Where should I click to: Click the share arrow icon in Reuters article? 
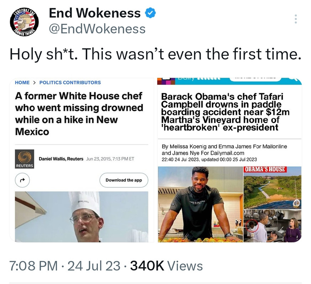click(x=22, y=180)
